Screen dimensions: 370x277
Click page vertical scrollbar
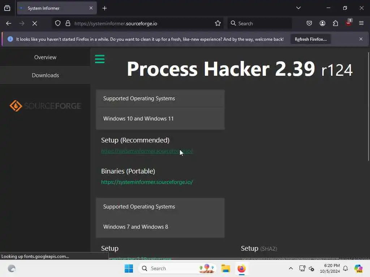(368, 107)
